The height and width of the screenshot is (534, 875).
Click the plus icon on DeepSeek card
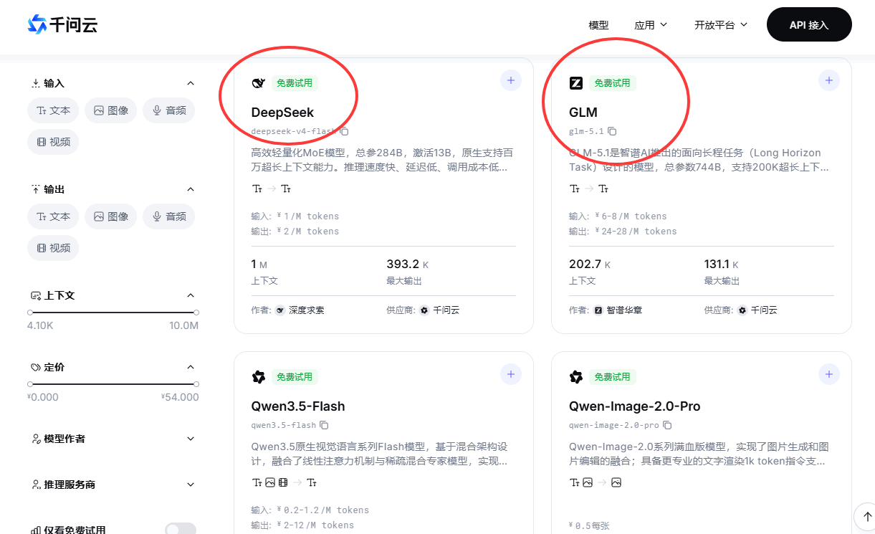(510, 80)
